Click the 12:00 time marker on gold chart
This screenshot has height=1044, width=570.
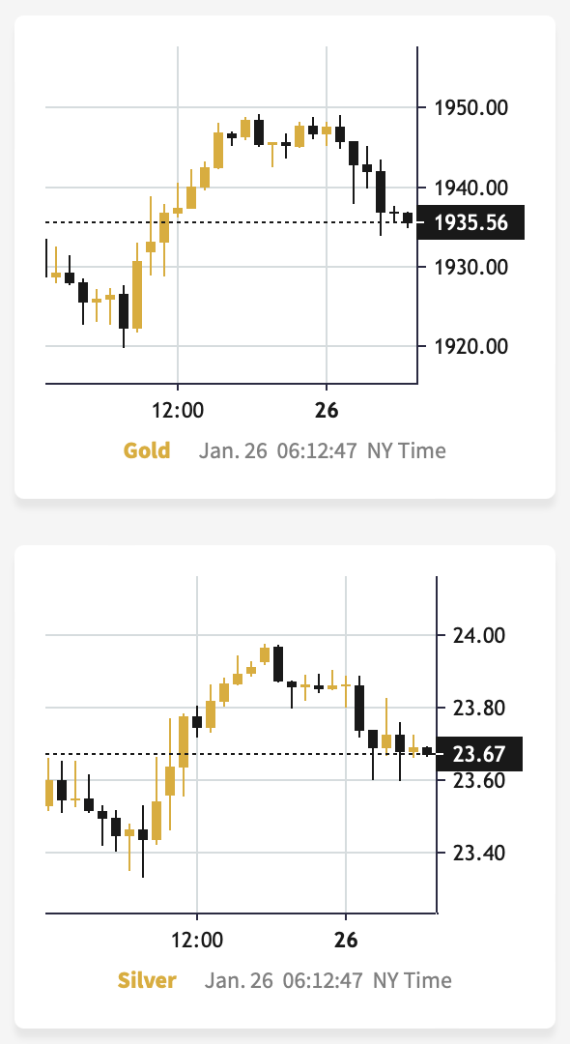[x=178, y=410]
